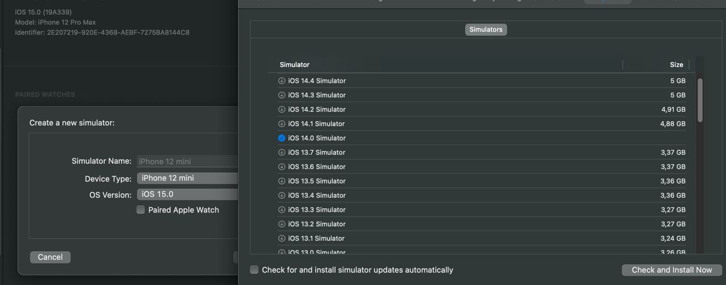Click the Simulator Name input field
The width and height of the screenshot is (726, 285).
tap(188, 161)
